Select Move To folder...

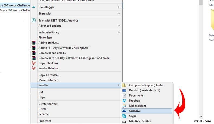pos(76,80)
